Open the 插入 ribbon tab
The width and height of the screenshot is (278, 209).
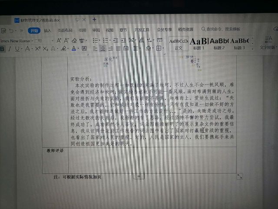[x=47, y=30]
